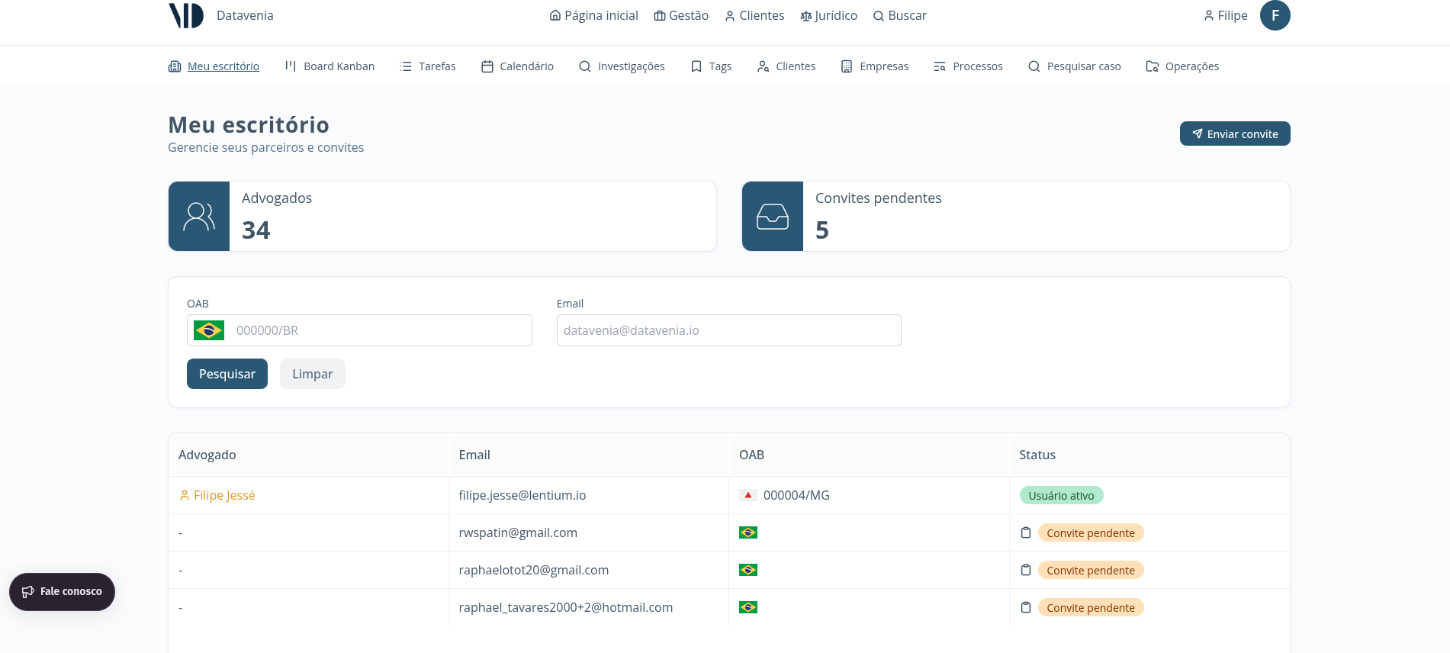Copy invite link for rwspatin@gmail.com
This screenshot has height=653, width=1450.
(x=1026, y=532)
